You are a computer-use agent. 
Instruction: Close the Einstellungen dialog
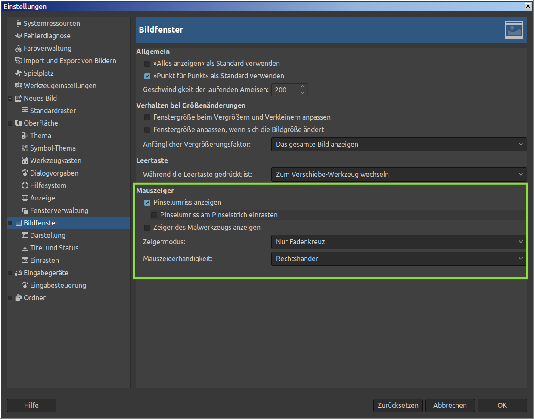point(528,6)
